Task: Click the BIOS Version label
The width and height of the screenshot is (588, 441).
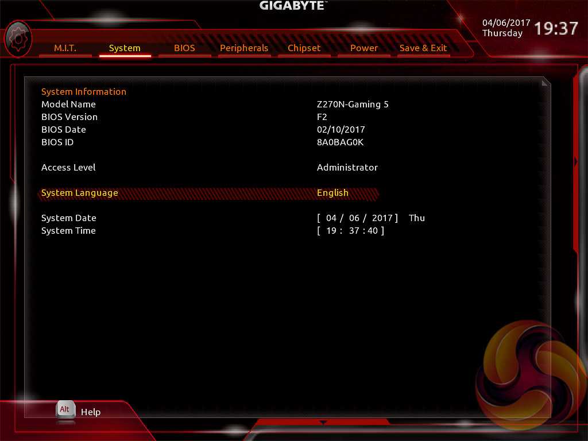Action: [x=69, y=117]
